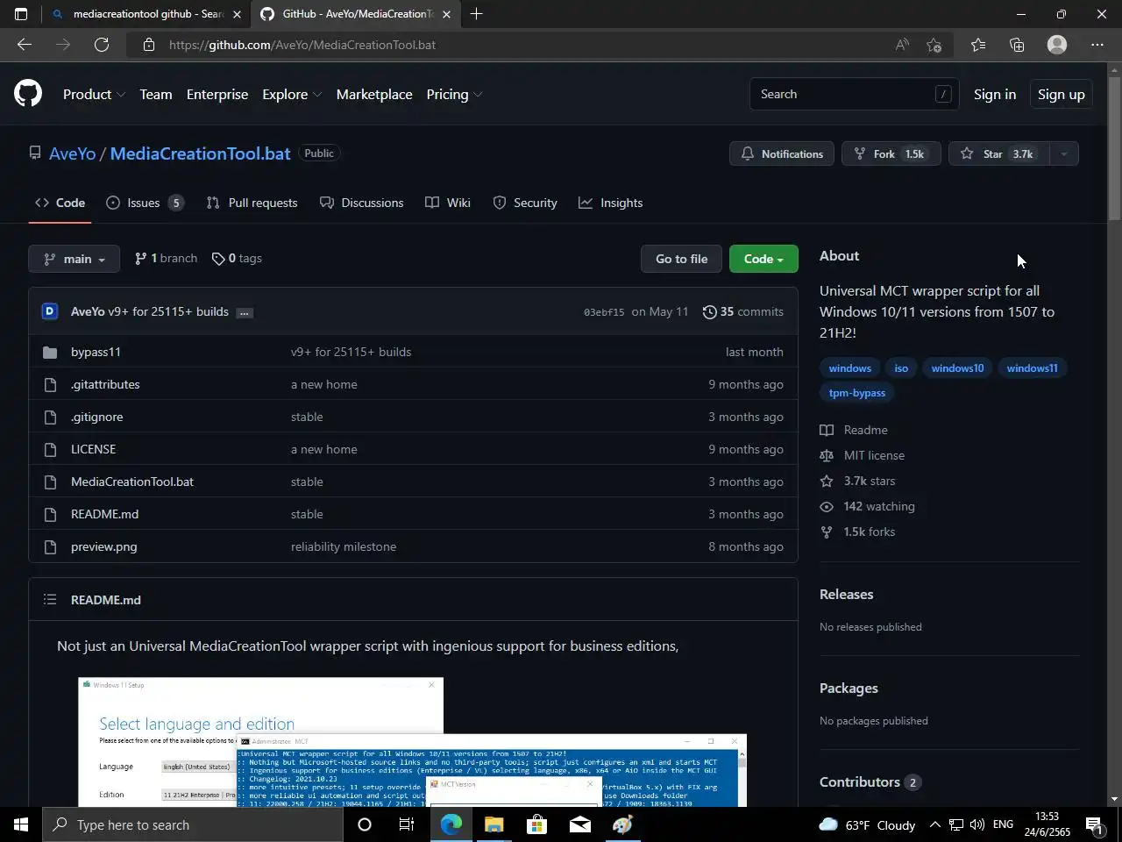Click the Sign up button
1122x842 pixels.
(1062, 94)
